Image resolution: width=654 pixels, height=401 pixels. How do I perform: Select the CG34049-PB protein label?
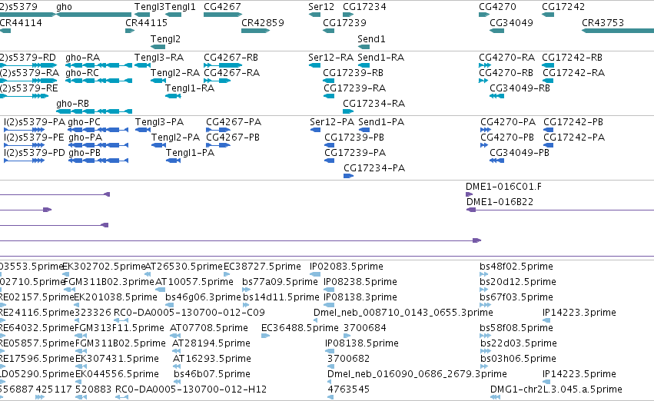(x=520, y=153)
